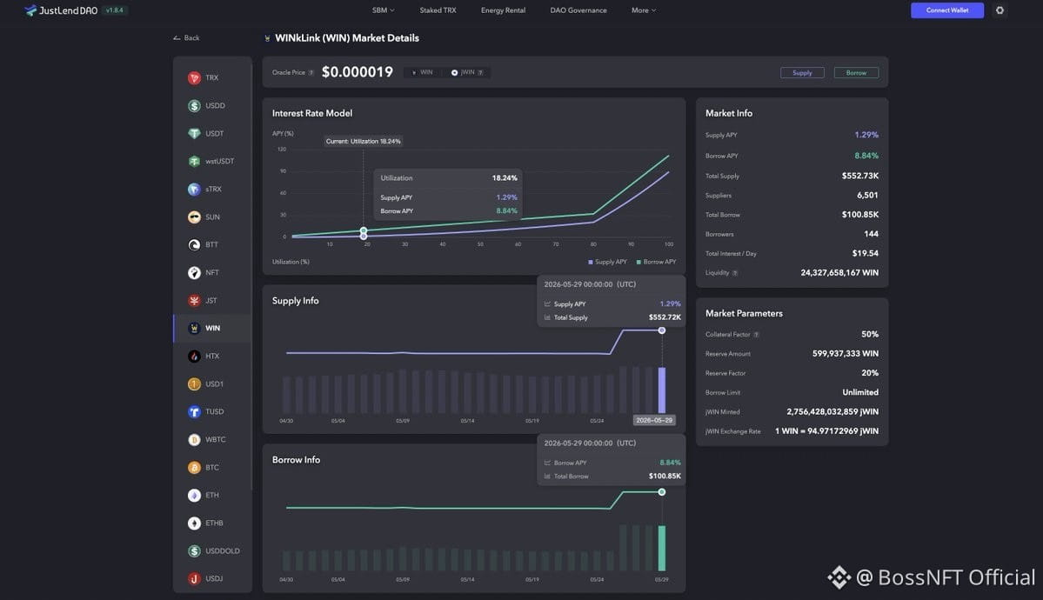The image size is (1043, 600).
Task: Expand the More dropdown menu
Action: 643,10
